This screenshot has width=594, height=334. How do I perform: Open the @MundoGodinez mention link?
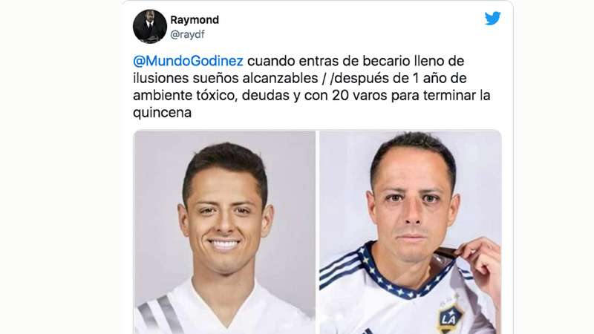[x=188, y=61]
